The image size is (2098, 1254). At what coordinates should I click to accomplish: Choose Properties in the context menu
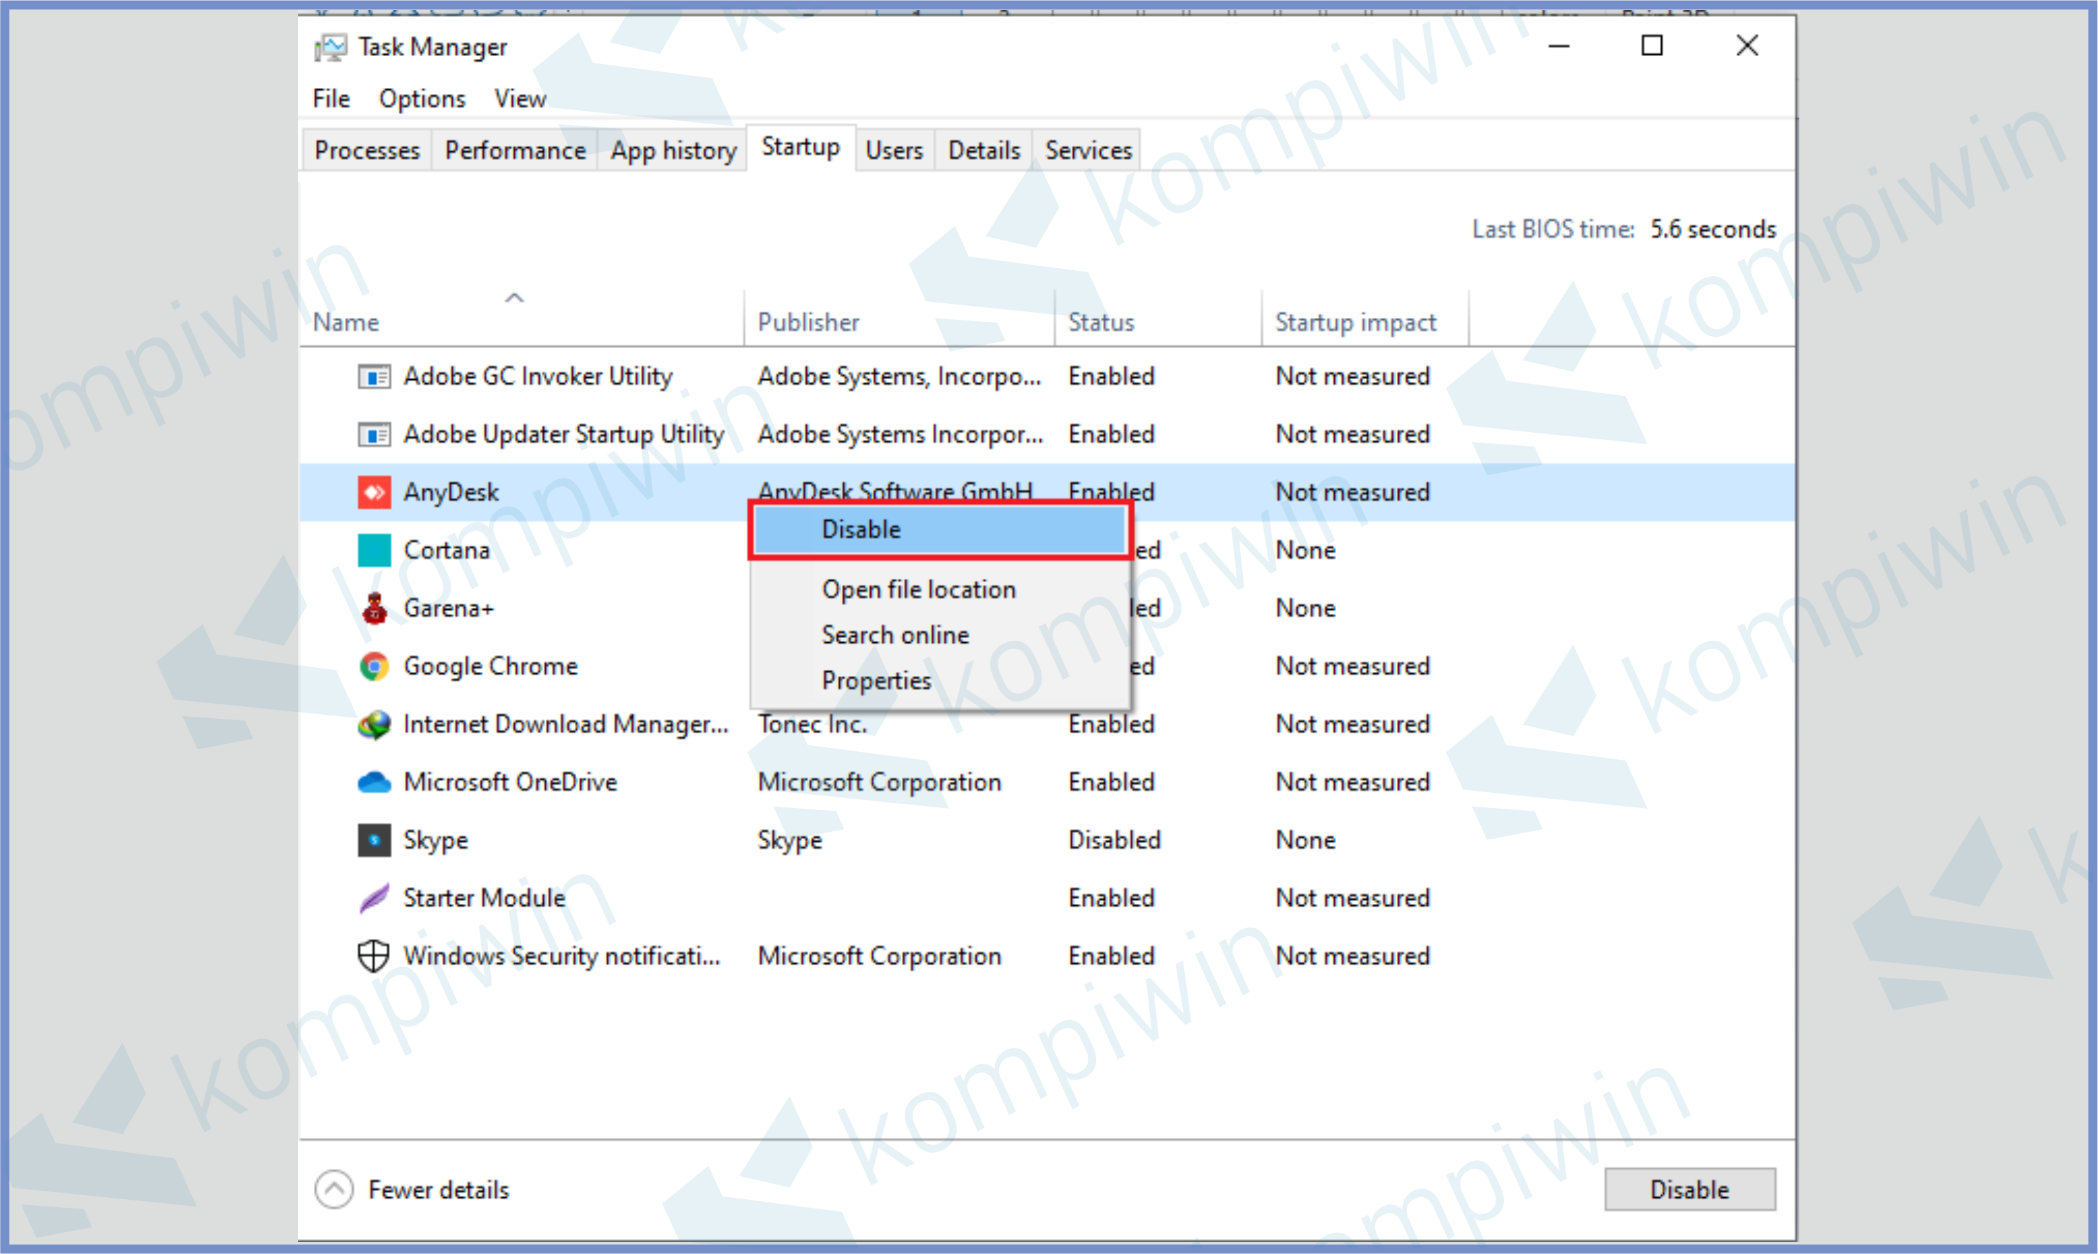(x=940, y=681)
